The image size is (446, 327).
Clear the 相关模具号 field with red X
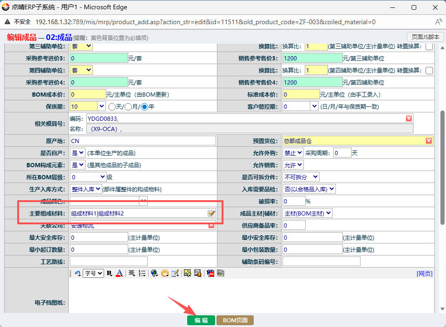[x=409, y=118]
